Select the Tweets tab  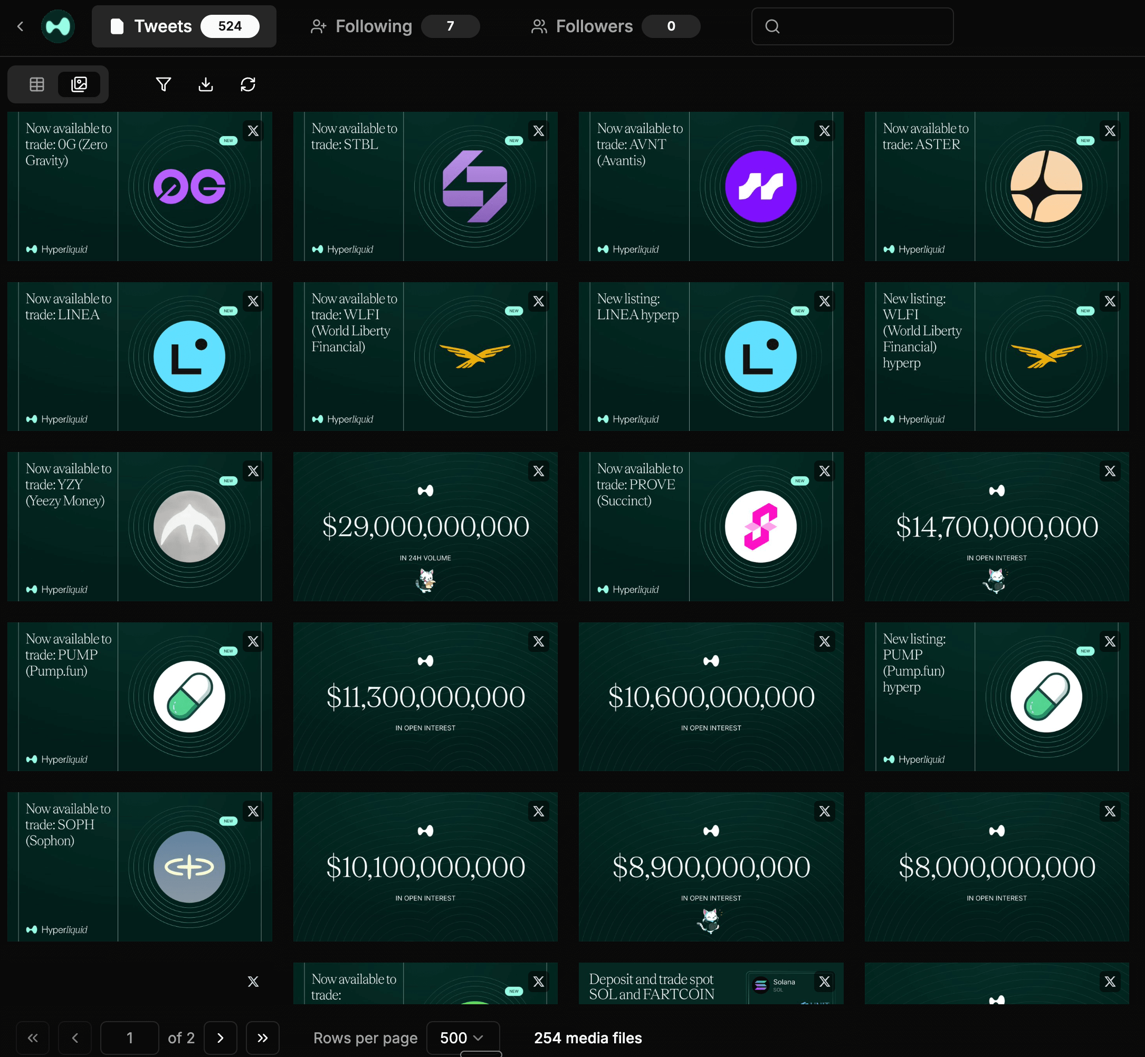click(x=184, y=26)
